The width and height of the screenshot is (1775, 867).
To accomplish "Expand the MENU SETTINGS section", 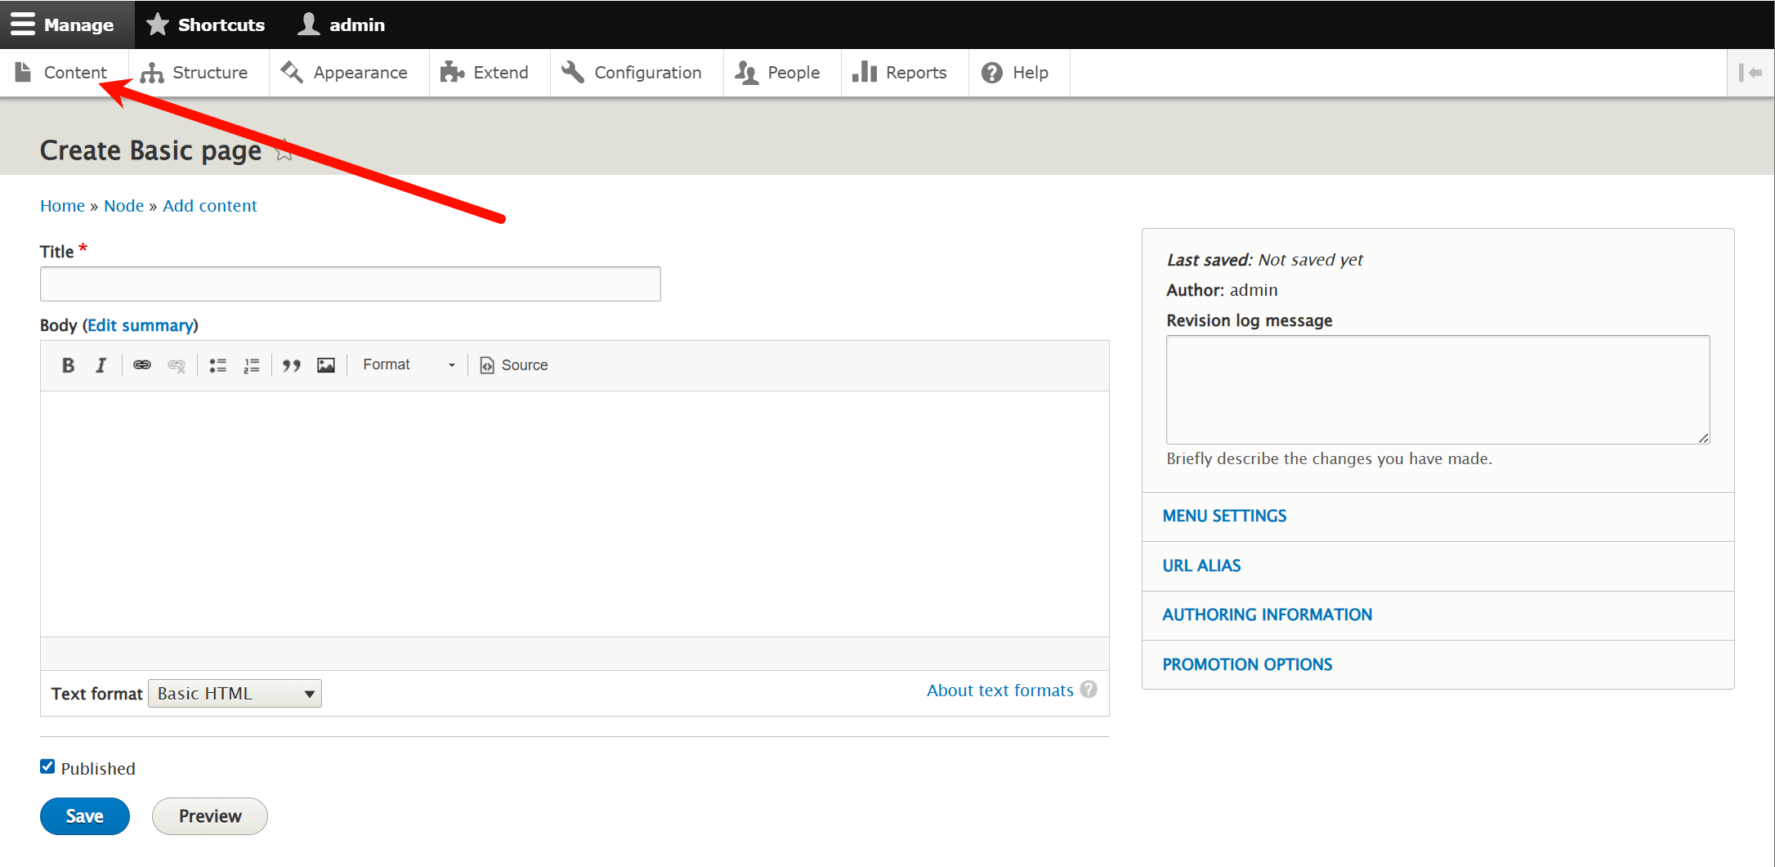I will (x=1224, y=516).
